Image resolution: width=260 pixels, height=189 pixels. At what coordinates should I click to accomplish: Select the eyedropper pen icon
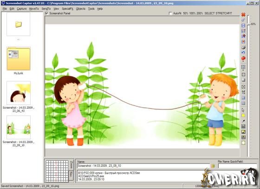pyautogui.click(x=243, y=121)
